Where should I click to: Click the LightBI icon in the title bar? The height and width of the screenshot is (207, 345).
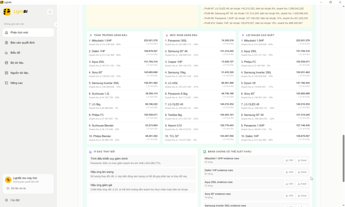pyautogui.click(x=2, y=2)
